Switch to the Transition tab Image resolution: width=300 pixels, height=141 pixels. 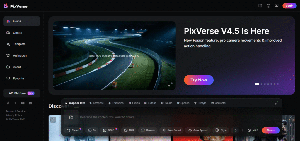click(x=116, y=103)
